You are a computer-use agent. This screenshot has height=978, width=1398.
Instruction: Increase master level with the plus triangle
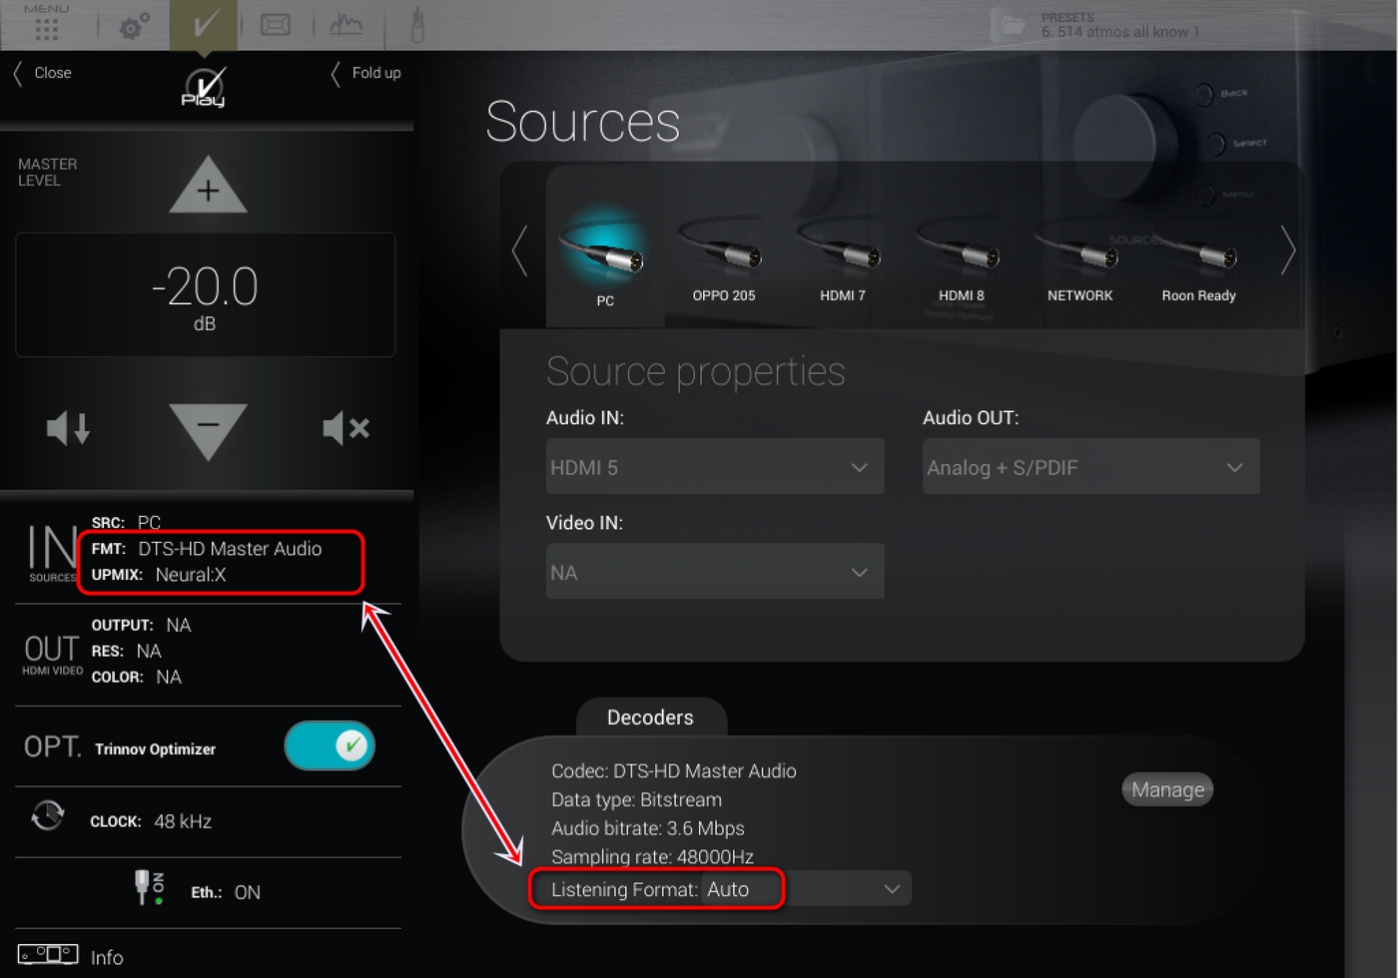pyautogui.click(x=208, y=186)
